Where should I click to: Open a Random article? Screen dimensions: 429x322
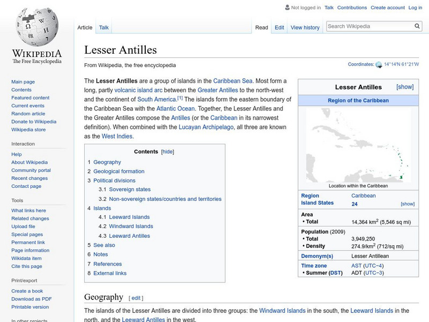coord(28,114)
